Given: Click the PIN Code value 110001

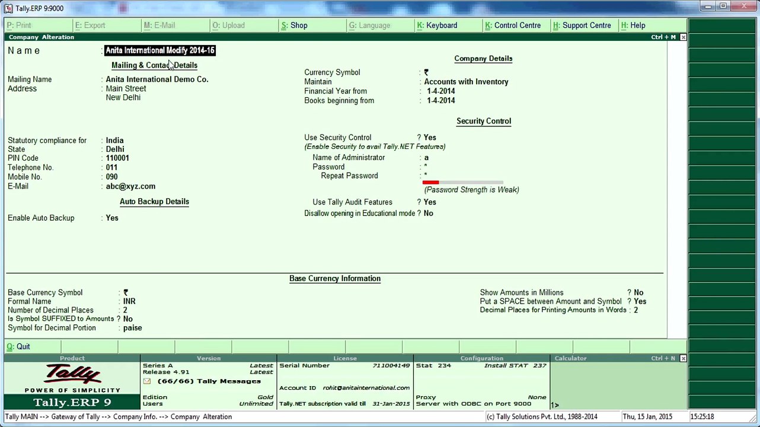Looking at the screenshot, I should pos(117,158).
